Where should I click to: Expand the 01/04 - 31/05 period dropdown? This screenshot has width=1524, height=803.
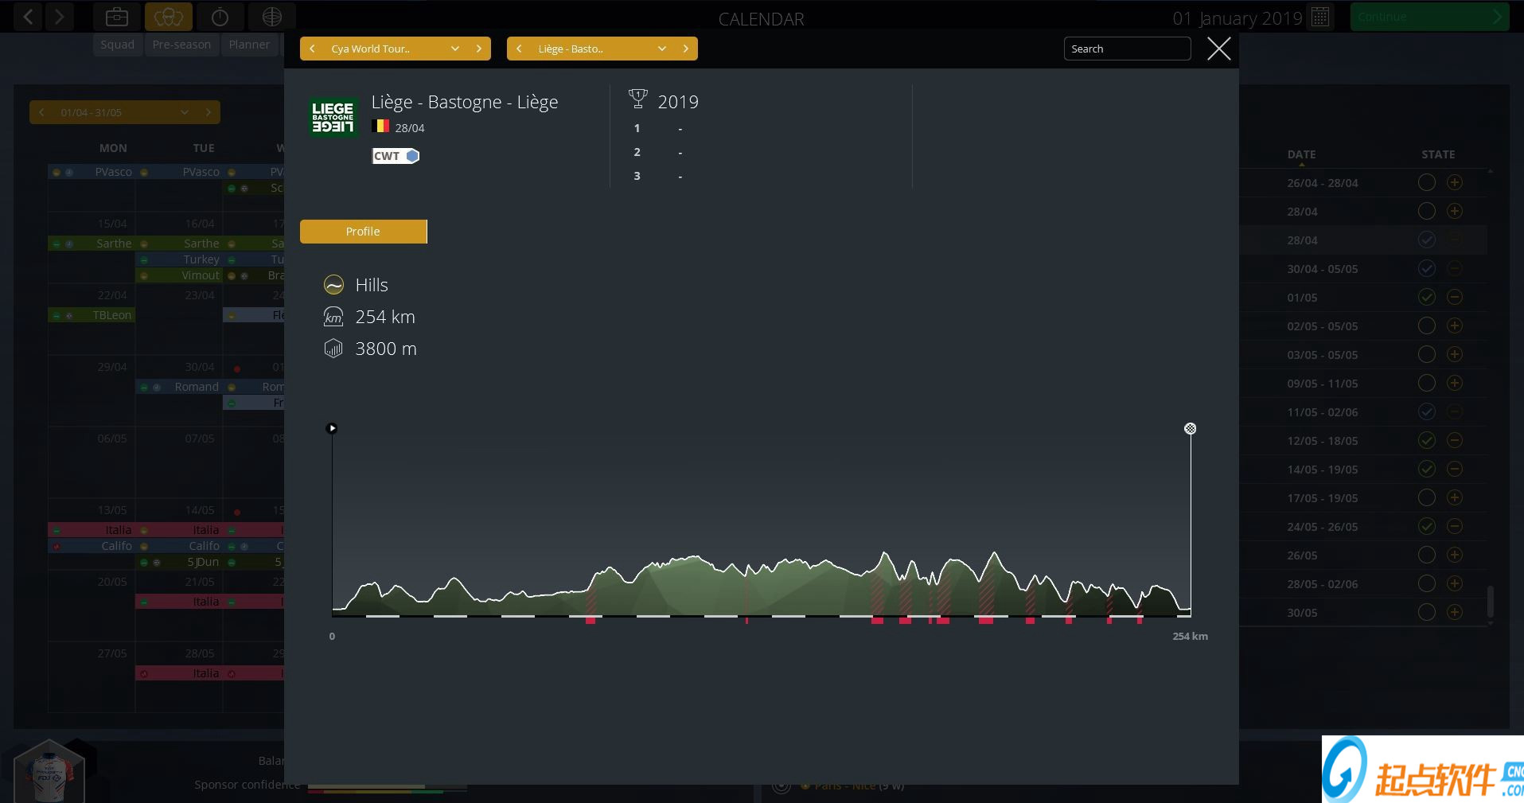tap(185, 112)
